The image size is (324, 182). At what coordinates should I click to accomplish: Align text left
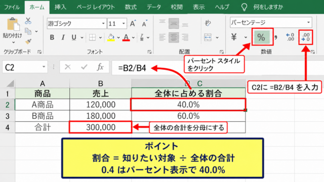click(162, 37)
